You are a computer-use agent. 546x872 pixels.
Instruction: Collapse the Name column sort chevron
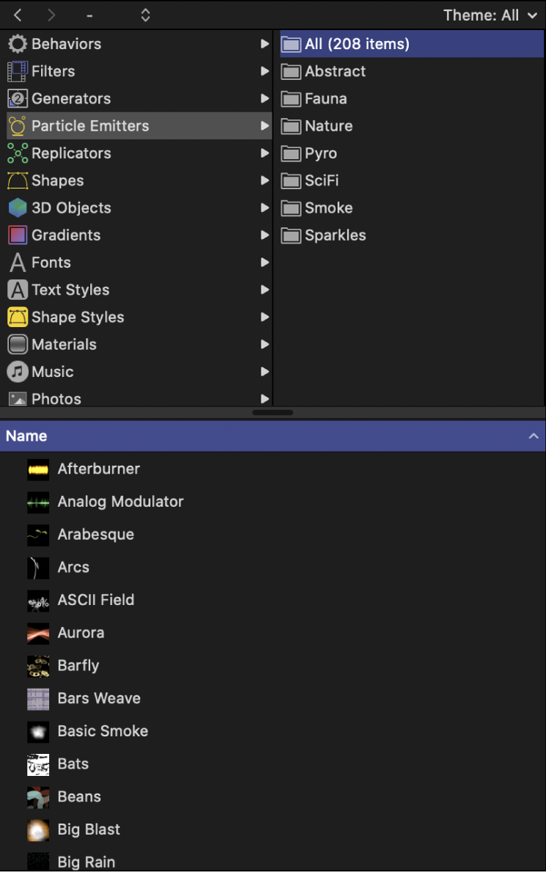(534, 435)
